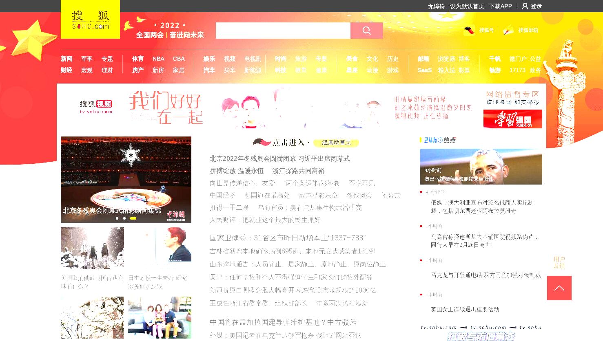Go to the 房产 channel
Viewport: 603px width, 341px height.
[138, 70]
